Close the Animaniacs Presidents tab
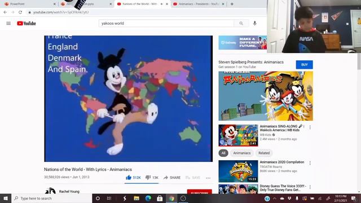Viewport: 361px width, 203px height. point(223,4)
